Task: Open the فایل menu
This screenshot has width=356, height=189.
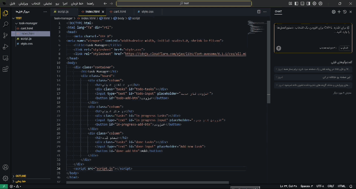Action: click(12, 3)
